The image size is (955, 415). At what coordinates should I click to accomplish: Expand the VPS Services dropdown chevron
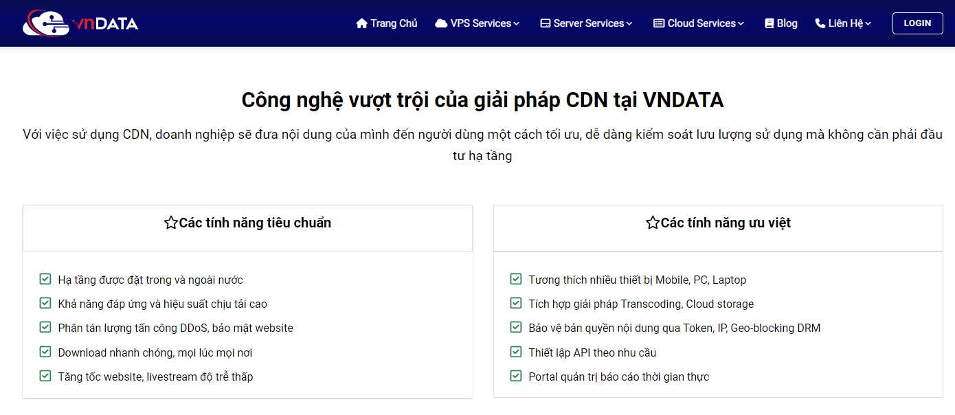(x=517, y=24)
